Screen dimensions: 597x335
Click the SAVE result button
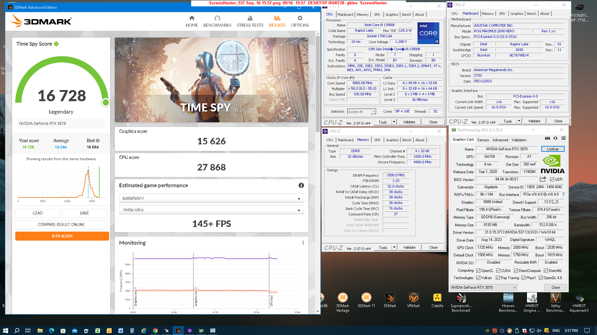tap(84, 213)
